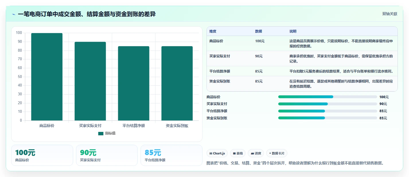Click the 商品标价 progress row label
This screenshot has width=409, height=177.
[213, 97]
